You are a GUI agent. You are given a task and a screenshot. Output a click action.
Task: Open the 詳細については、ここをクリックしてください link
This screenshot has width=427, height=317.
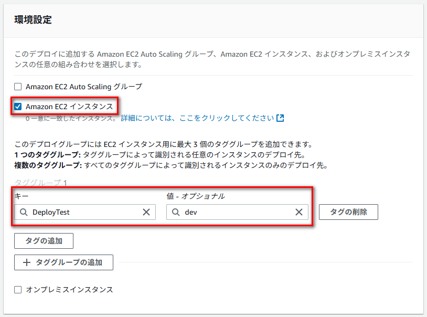pyautogui.click(x=197, y=118)
